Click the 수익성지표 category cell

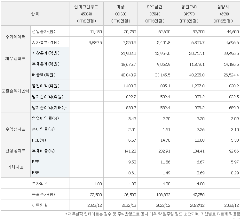pos(15,129)
